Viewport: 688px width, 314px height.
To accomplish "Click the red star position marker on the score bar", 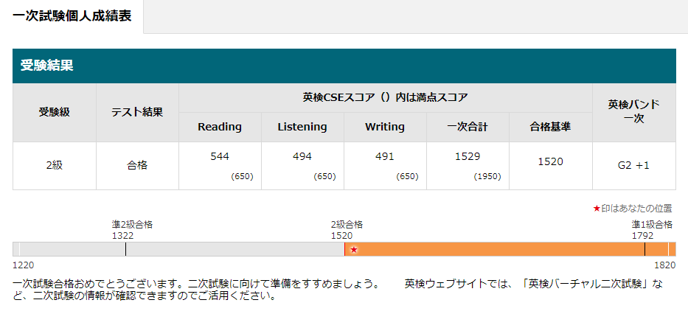I will (x=354, y=250).
